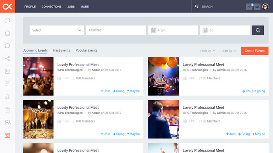
Task: Open the Select dropdown
Action: (x=57, y=30)
